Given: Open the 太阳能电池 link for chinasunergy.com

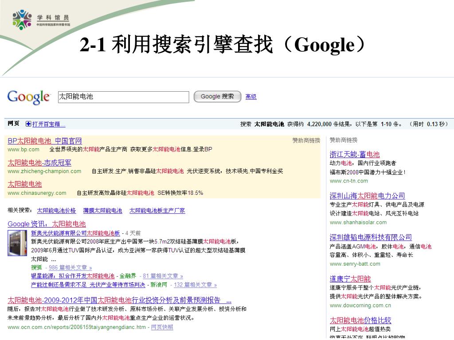Looking at the screenshot, I should click(x=25, y=184).
